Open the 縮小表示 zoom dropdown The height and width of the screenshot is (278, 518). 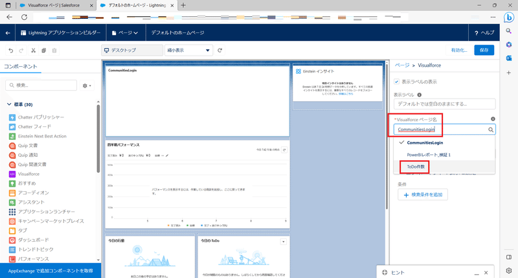188,51
